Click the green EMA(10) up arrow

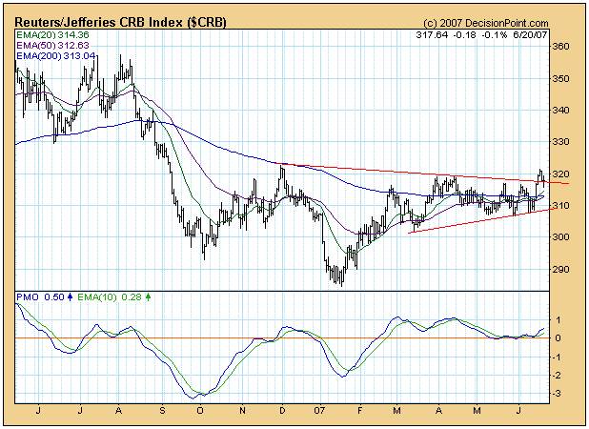pyautogui.click(x=148, y=297)
